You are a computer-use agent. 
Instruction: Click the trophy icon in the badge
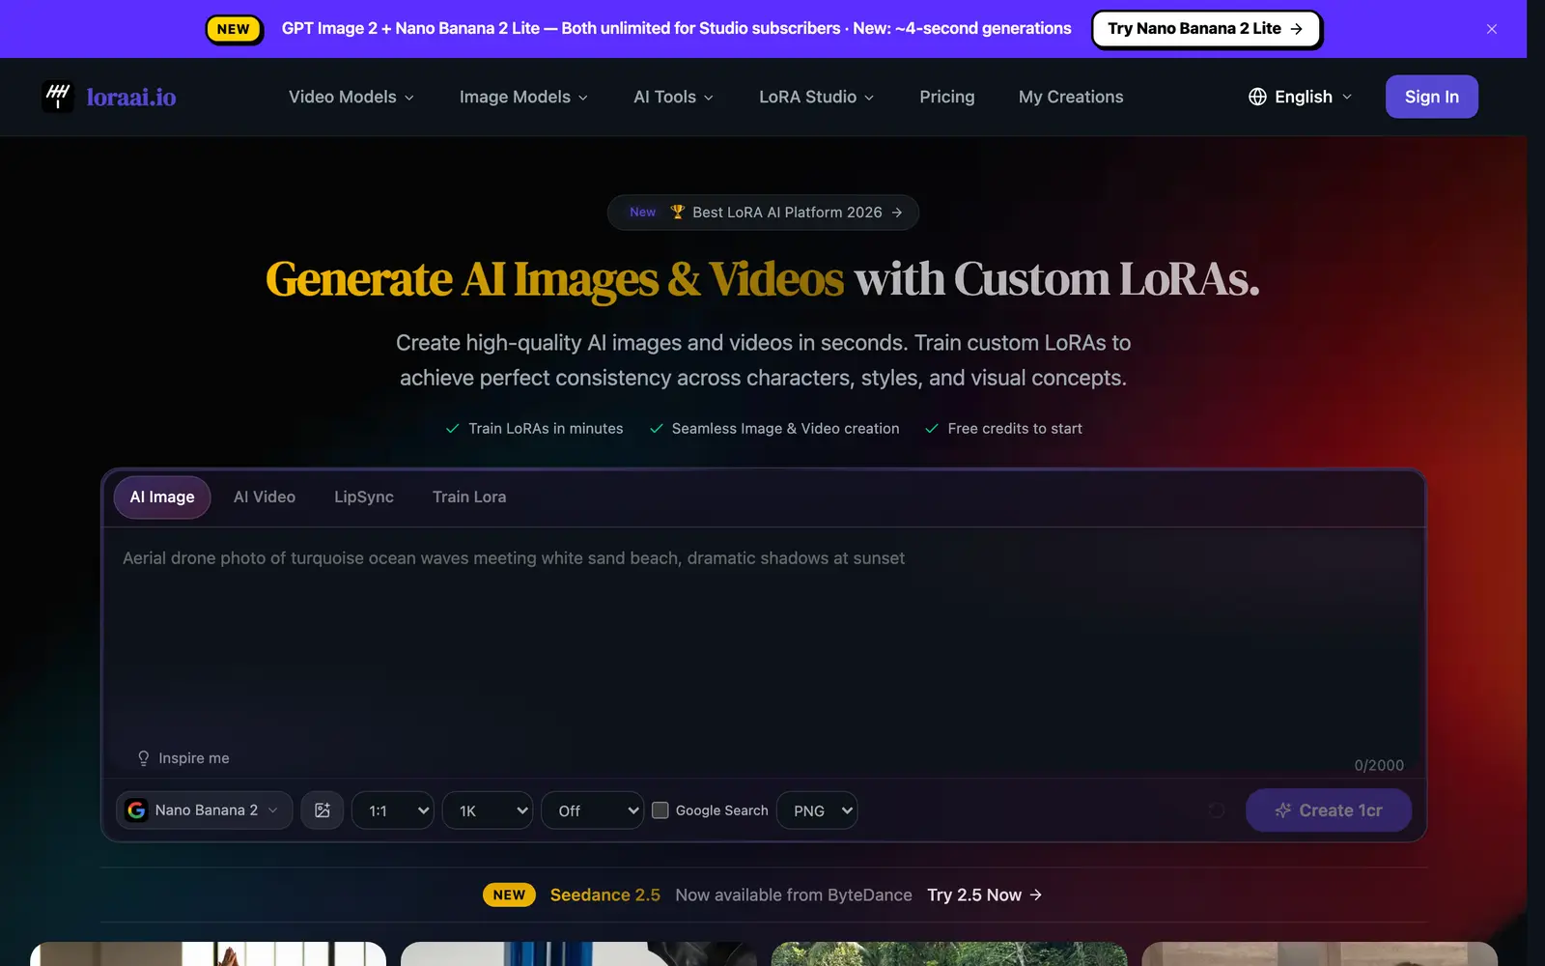tap(677, 212)
